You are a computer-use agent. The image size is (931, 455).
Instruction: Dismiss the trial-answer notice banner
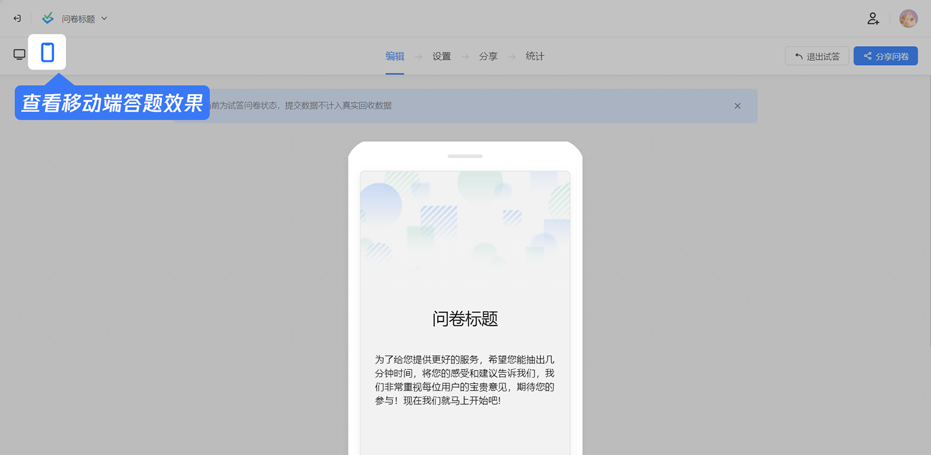click(x=737, y=106)
